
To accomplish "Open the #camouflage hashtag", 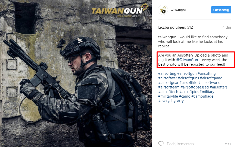I will tap(202, 96).
